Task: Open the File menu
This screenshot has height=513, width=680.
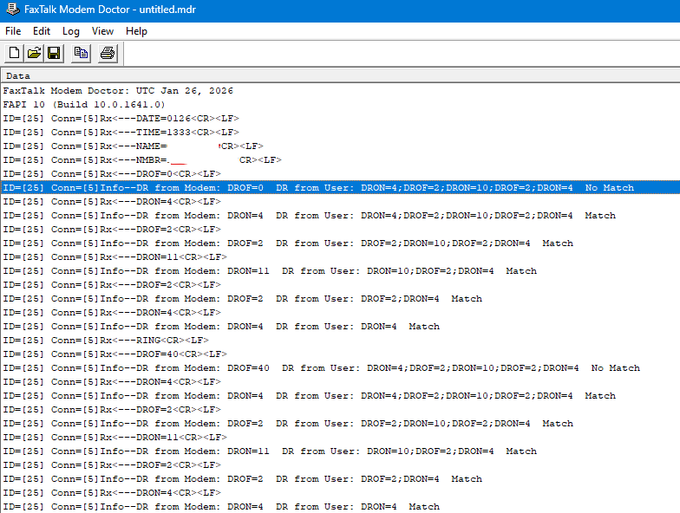Action: [x=13, y=31]
